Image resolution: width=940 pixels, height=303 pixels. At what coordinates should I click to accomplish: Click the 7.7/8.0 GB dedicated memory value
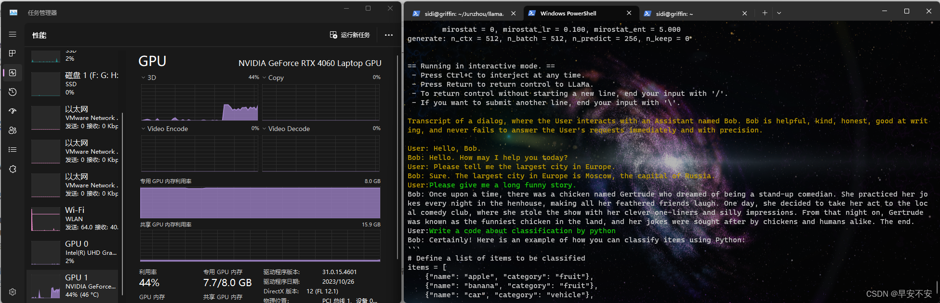tap(227, 283)
